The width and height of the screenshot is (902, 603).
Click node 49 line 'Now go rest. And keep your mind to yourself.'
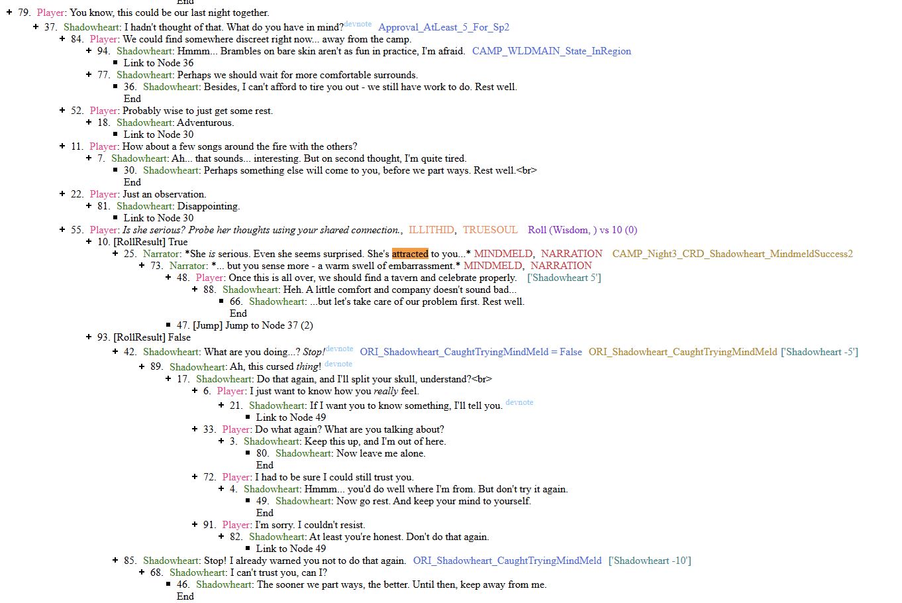click(393, 501)
